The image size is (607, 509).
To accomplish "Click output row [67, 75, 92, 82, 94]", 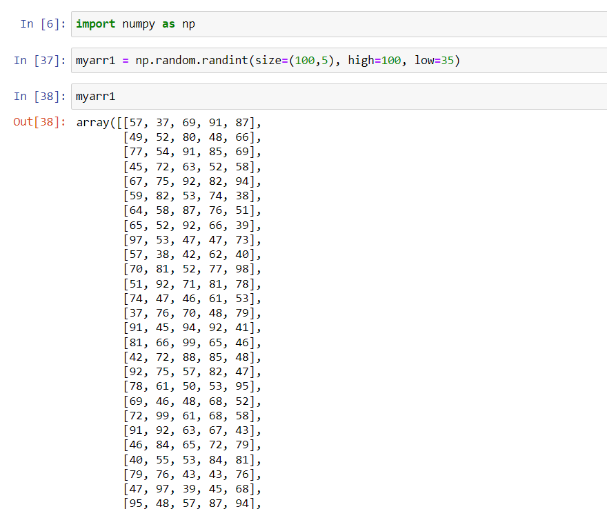I will pyautogui.click(x=192, y=181).
